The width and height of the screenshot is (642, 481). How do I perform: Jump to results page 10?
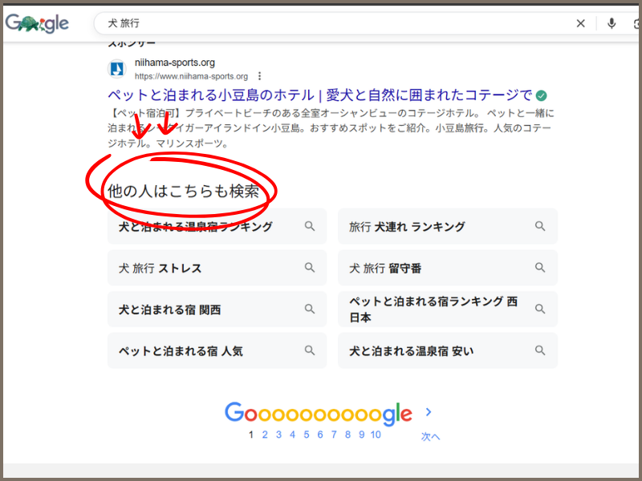click(x=376, y=435)
